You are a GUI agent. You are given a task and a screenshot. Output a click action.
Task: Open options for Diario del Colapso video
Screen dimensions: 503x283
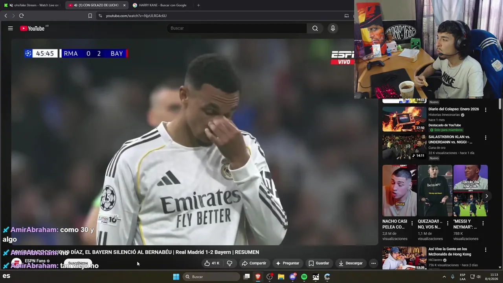coord(486,110)
